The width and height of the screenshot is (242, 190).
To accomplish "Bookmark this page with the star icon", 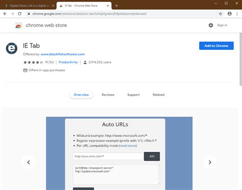I will point(221,14).
